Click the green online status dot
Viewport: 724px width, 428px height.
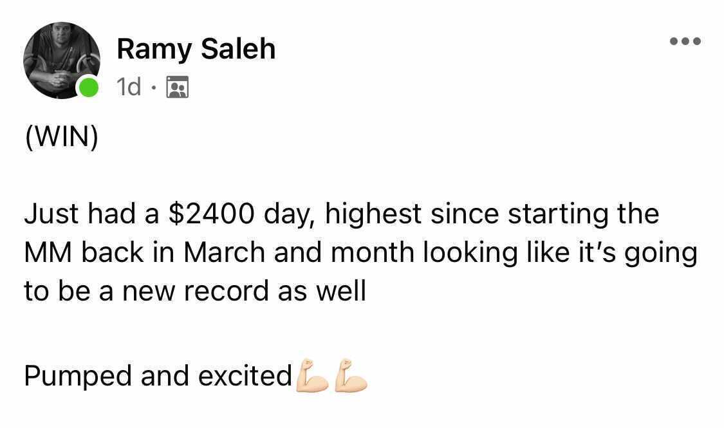88,87
